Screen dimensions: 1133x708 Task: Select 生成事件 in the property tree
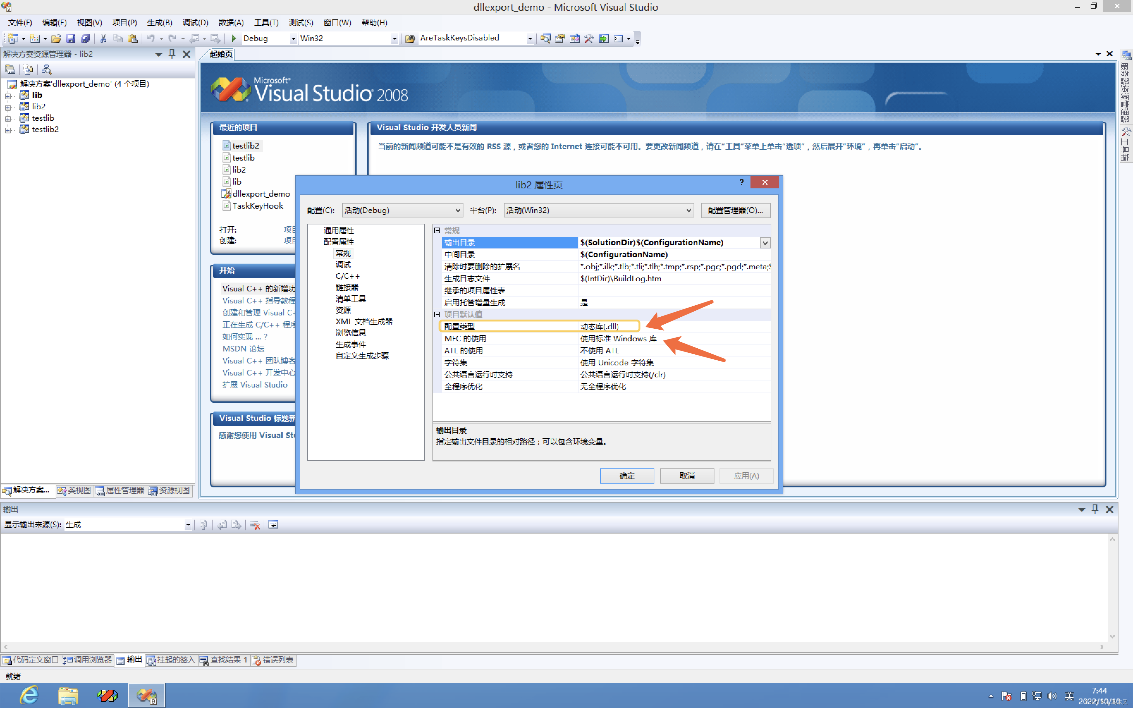click(351, 344)
